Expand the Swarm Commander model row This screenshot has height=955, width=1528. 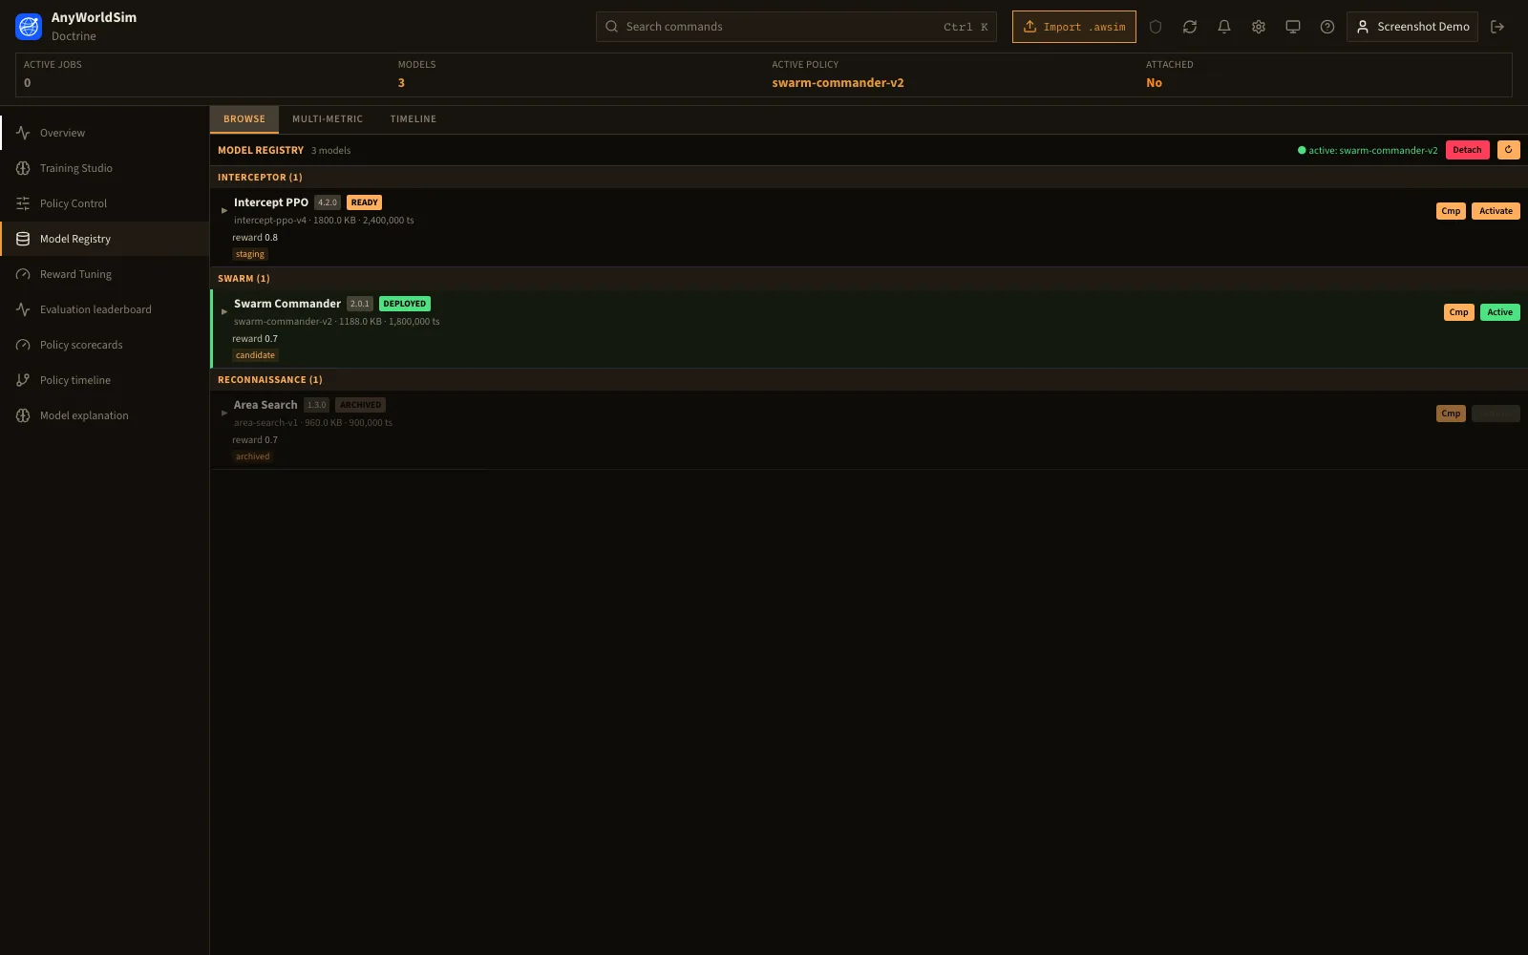pos(224,311)
